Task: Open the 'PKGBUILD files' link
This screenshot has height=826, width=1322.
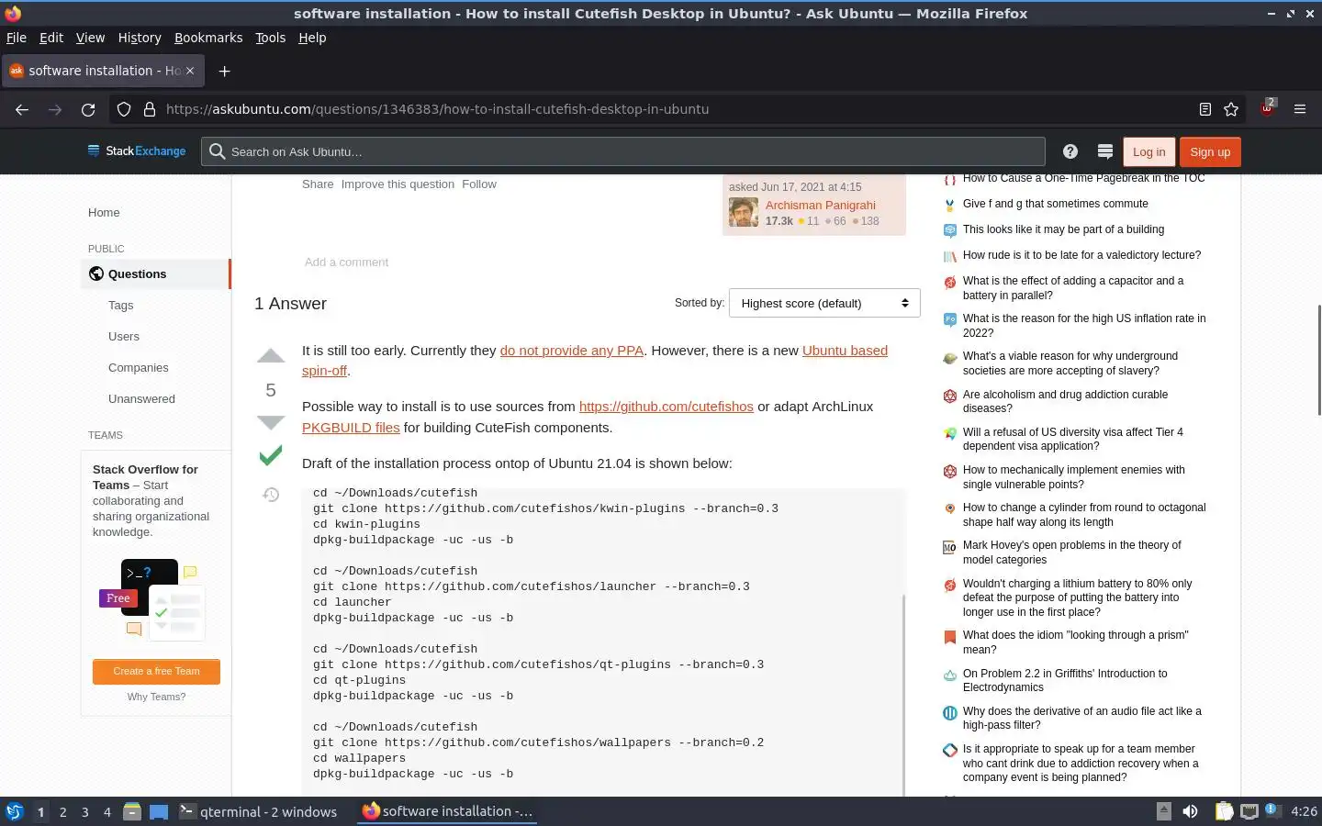Action: (x=351, y=428)
